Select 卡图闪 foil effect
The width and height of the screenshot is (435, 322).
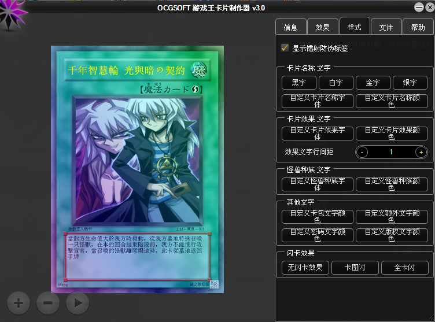click(x=355, y=268)
